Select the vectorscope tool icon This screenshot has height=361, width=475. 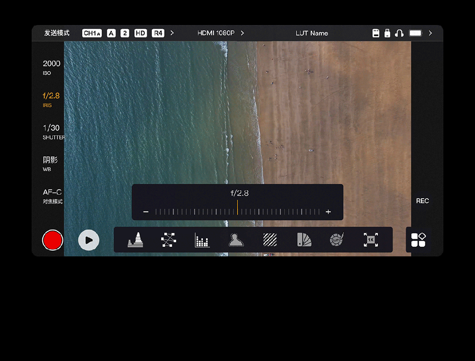tap(168, 240)
